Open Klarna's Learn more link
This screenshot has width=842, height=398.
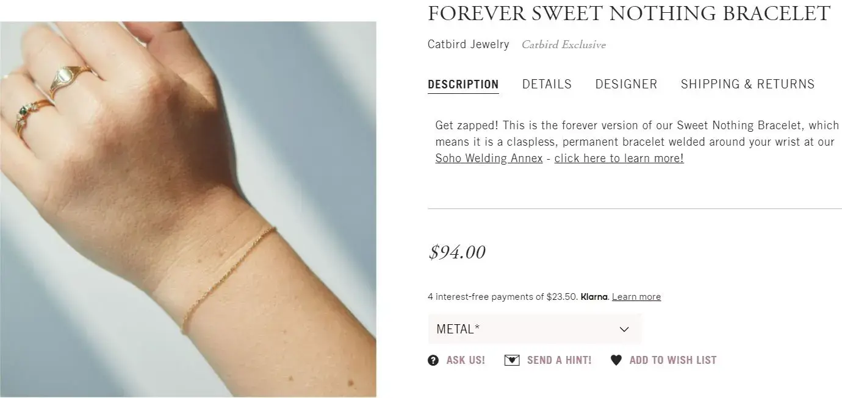click(x=636, y=297)
